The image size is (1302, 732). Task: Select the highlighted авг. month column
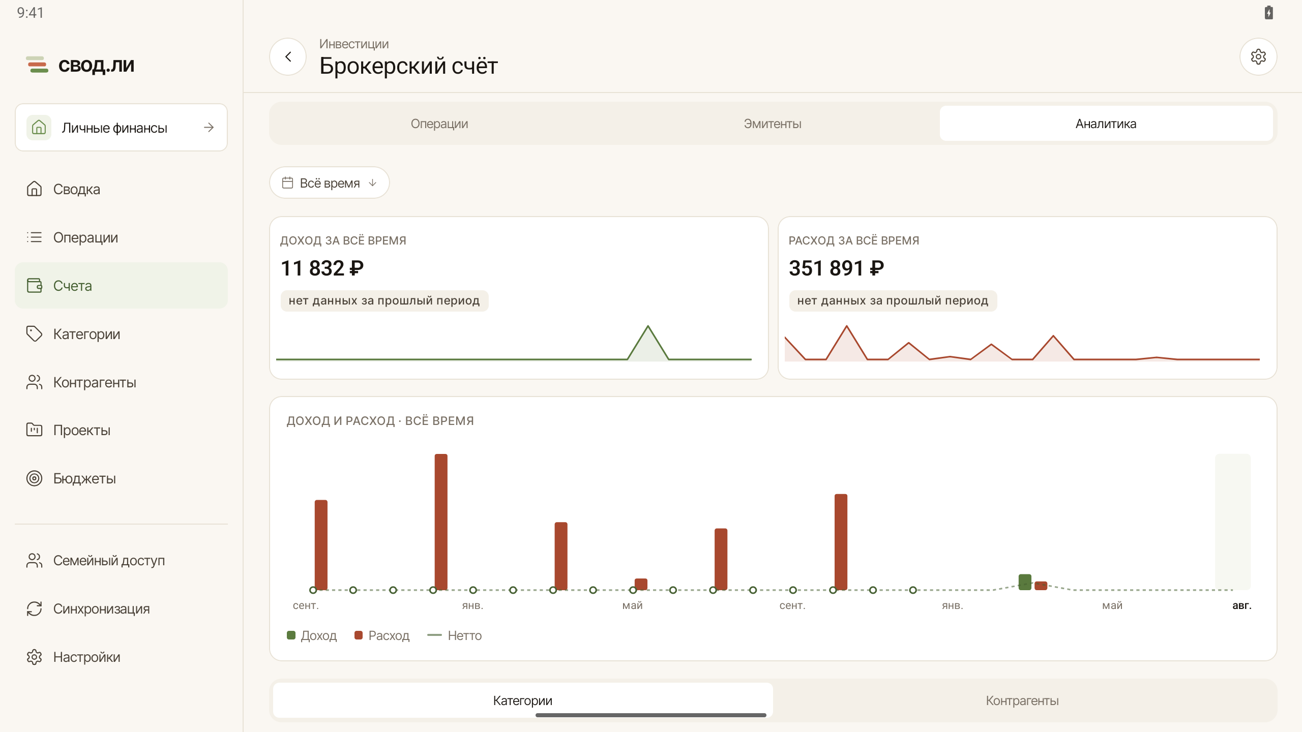[x=1233, y=522]
